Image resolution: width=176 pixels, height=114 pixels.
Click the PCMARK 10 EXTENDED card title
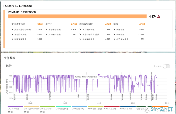pyautogui.click(x=22, y=12)
